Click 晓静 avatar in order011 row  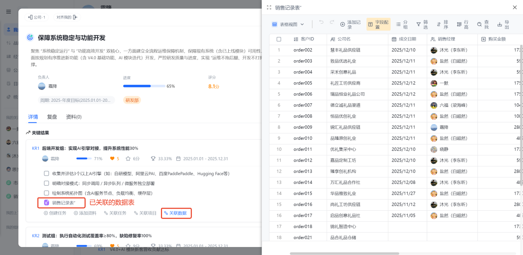point(434,149)
